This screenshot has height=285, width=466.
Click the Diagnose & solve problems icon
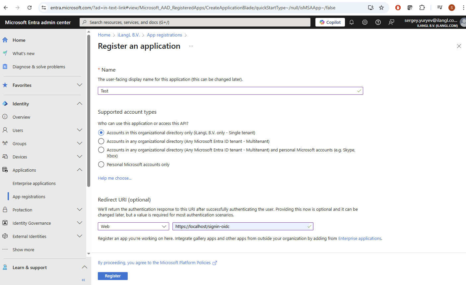[x=5, y=67]
